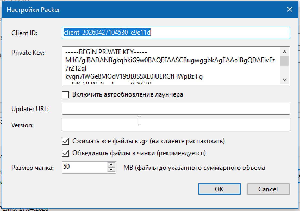Close the Настройки Packer dialog with X
The width and height of the screenshot is (300, 211).
(x=289, y=9)
